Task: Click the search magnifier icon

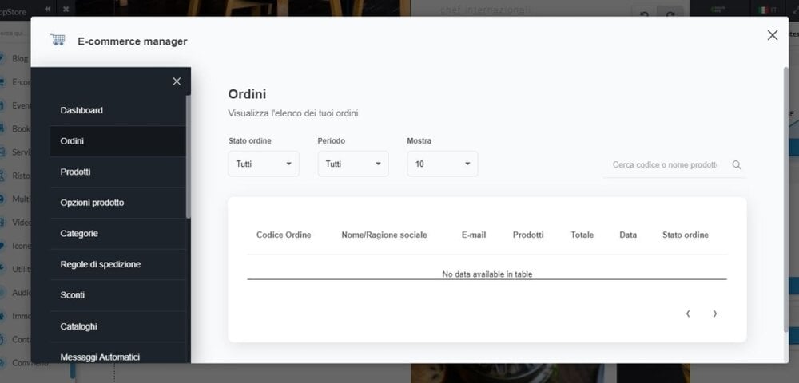Action: [737, 164]
